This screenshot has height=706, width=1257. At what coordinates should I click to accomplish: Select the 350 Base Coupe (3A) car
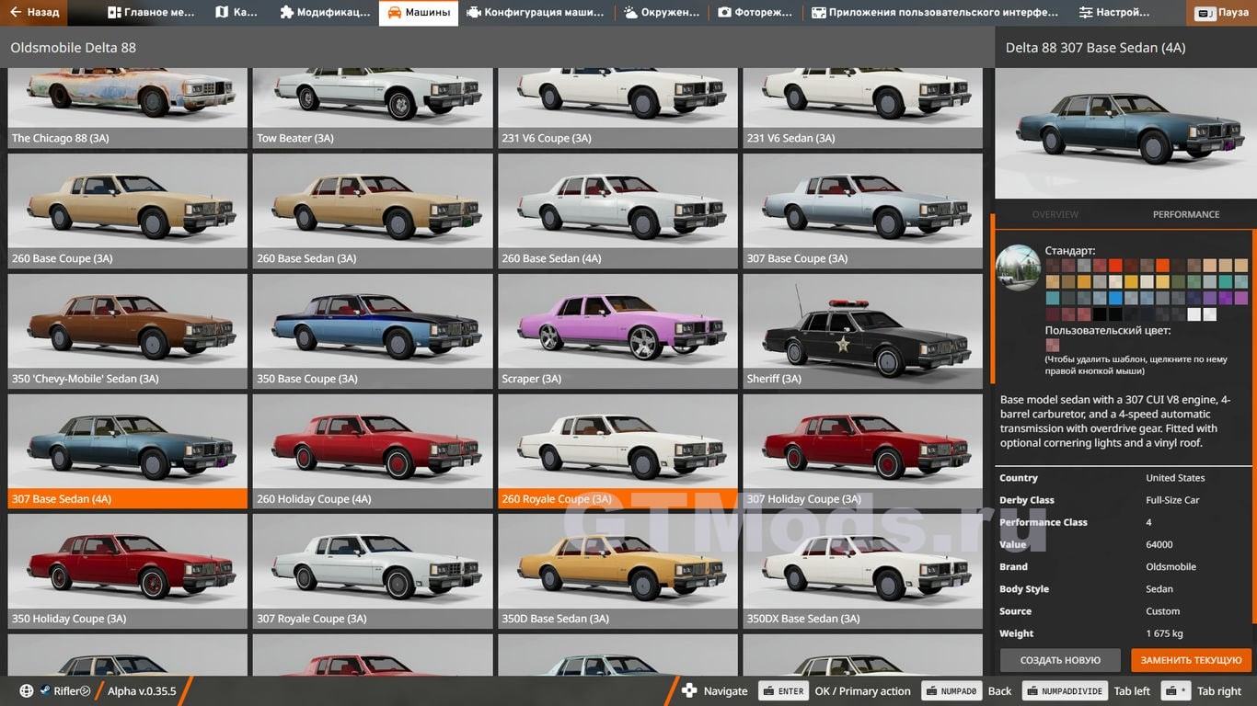[x=373, y=331]
